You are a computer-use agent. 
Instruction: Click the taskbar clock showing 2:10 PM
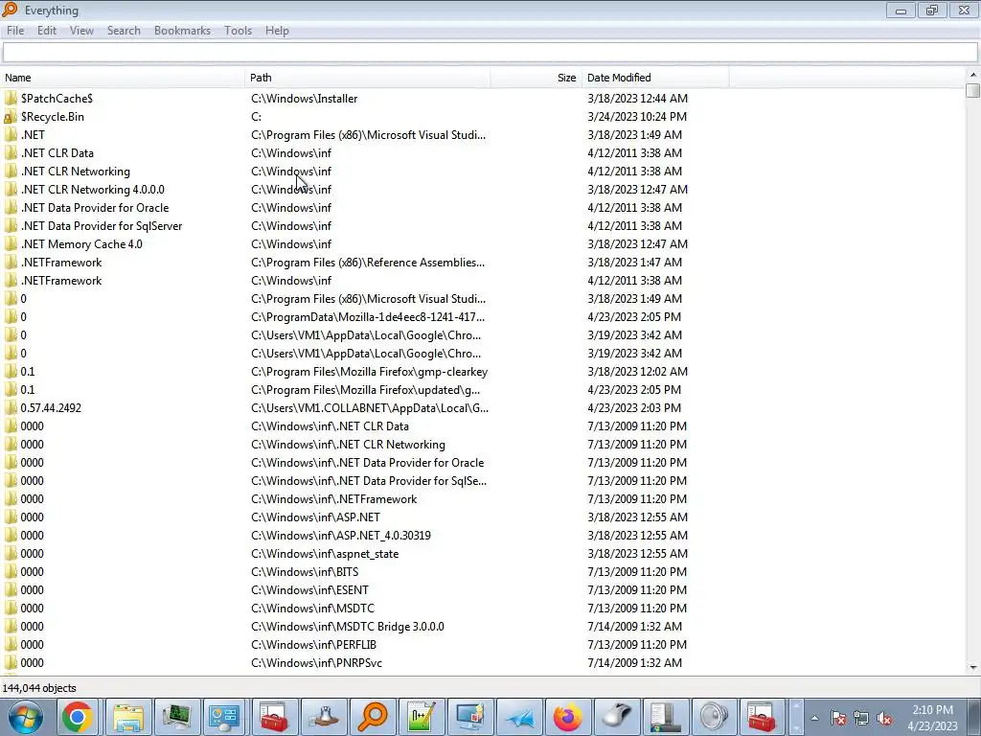coord(932,718)
